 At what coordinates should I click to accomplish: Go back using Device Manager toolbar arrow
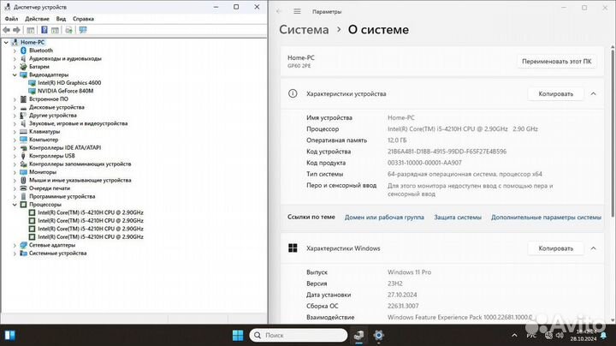click(x=6, y=30)
